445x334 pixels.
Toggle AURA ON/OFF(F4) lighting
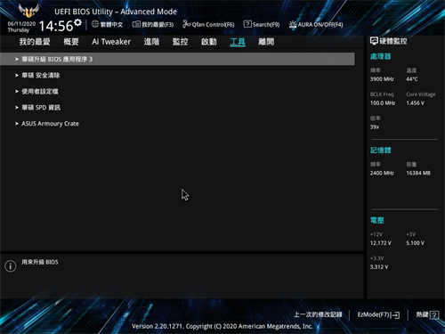point(316,24)
